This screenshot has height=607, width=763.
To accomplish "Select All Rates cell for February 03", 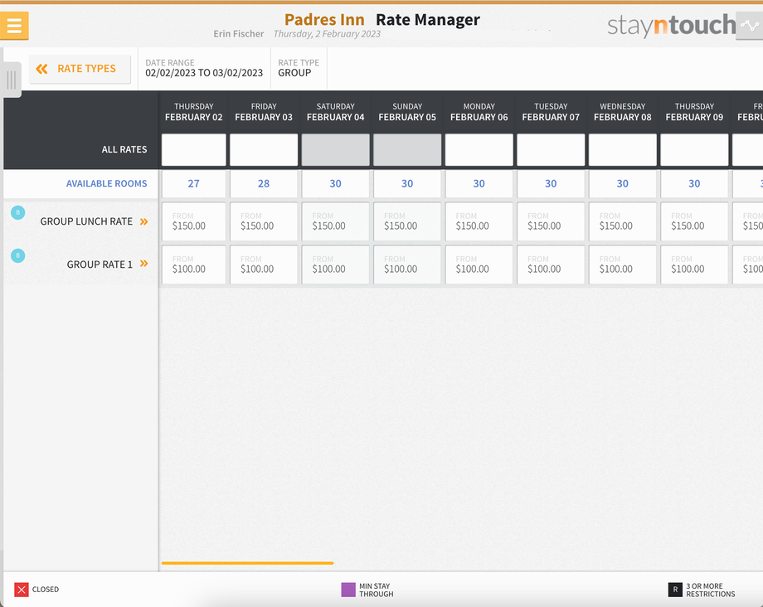I will coord(264,150).
